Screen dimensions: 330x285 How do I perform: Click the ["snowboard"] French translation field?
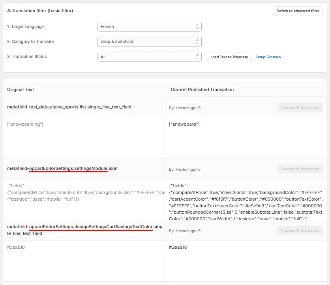click(246, 138)
